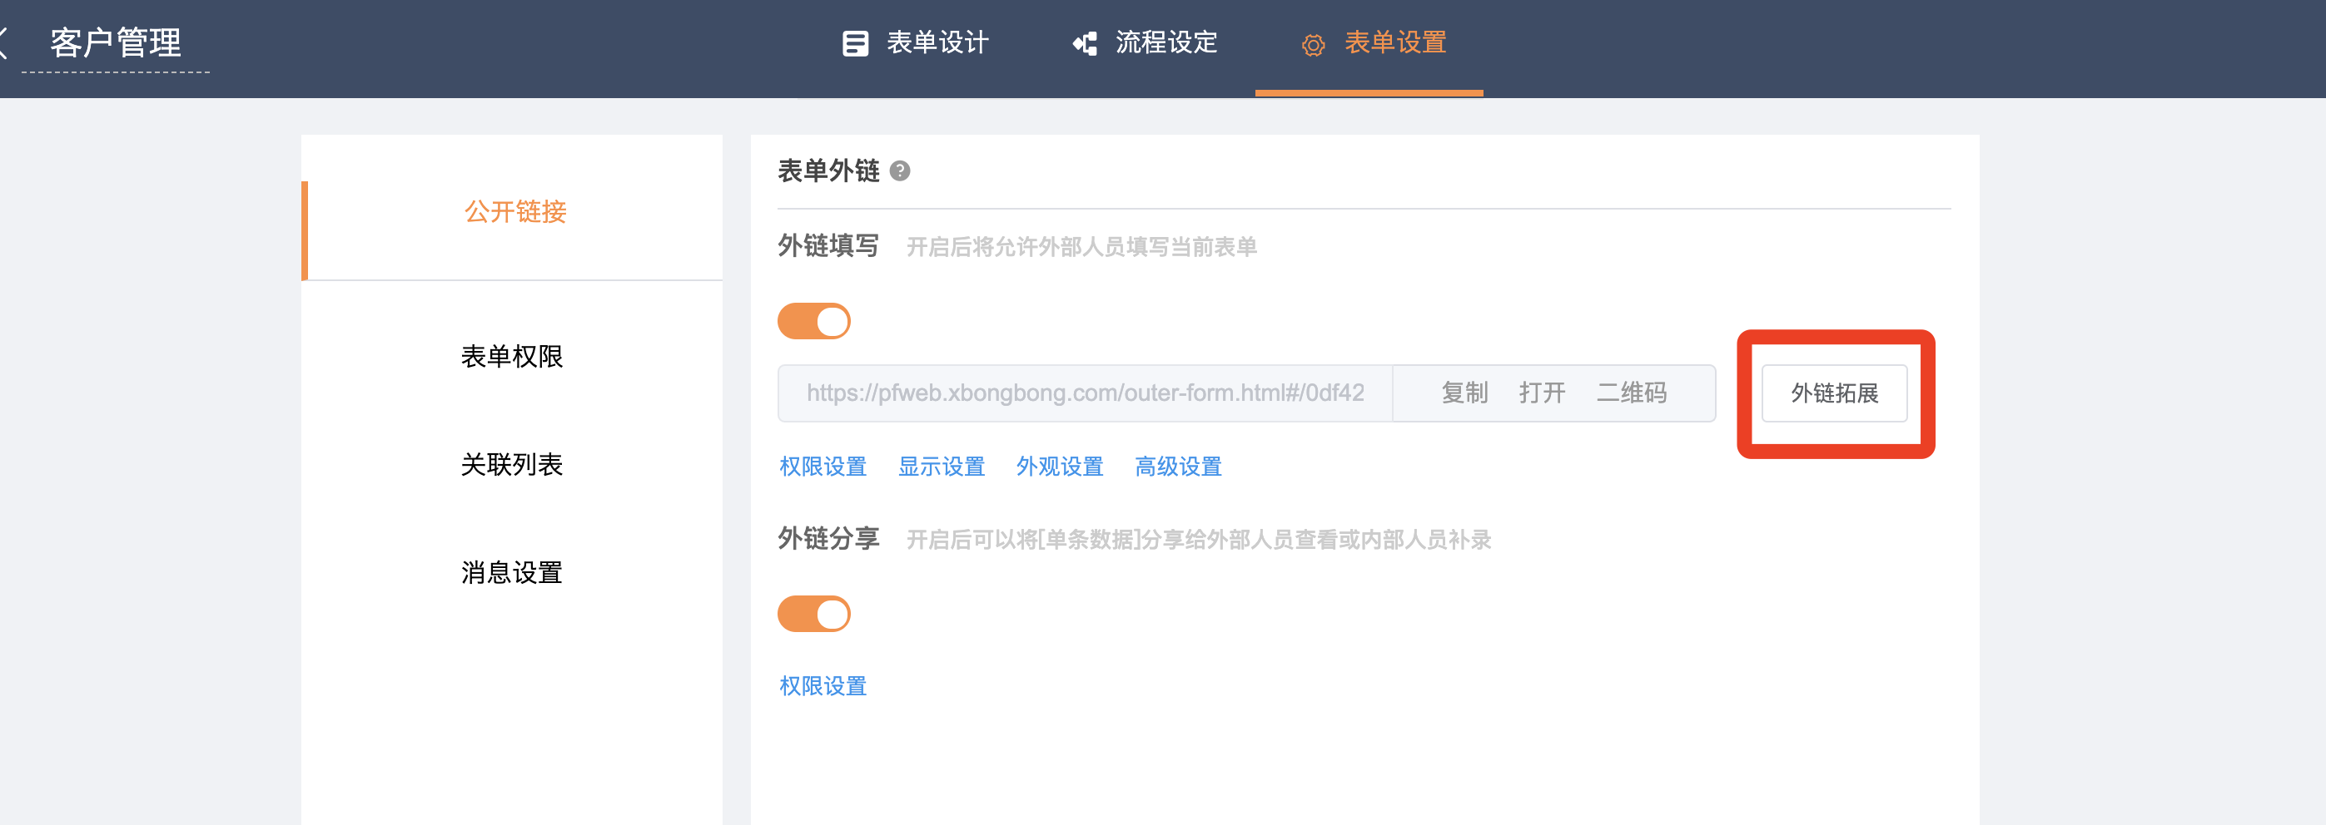Click the 外链拓展 button
The width and height of the screenshot is (2326, 825).
[x=1834, y=393]
